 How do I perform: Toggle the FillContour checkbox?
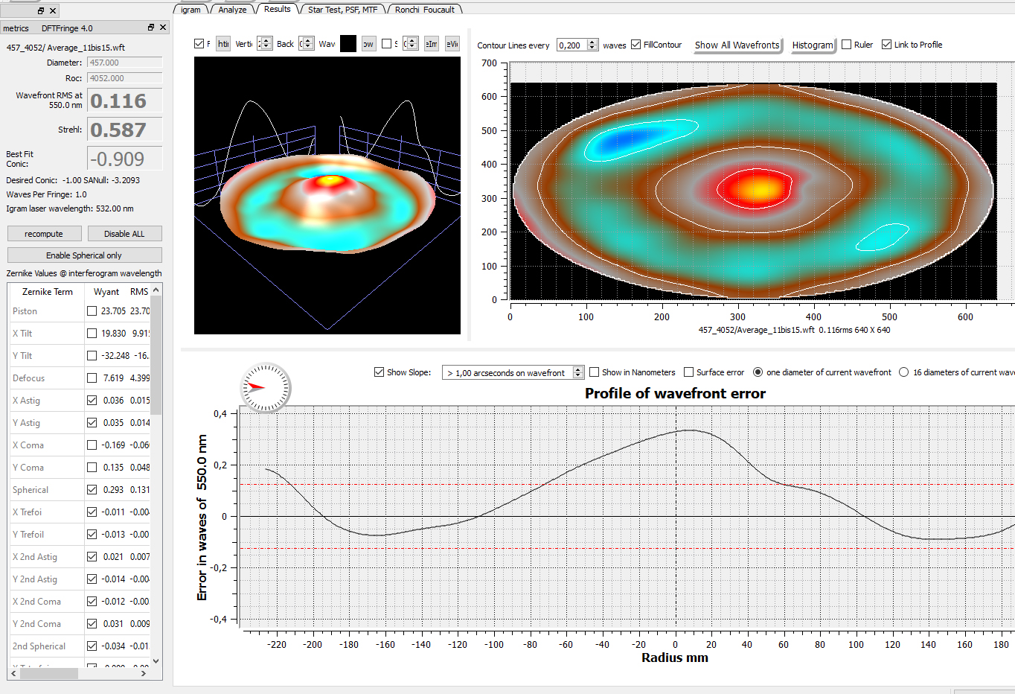pos(635,45)
